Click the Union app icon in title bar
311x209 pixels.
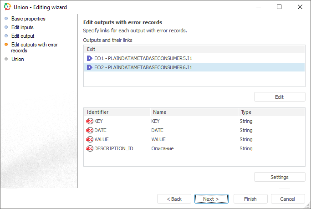[x=7, y=7]
